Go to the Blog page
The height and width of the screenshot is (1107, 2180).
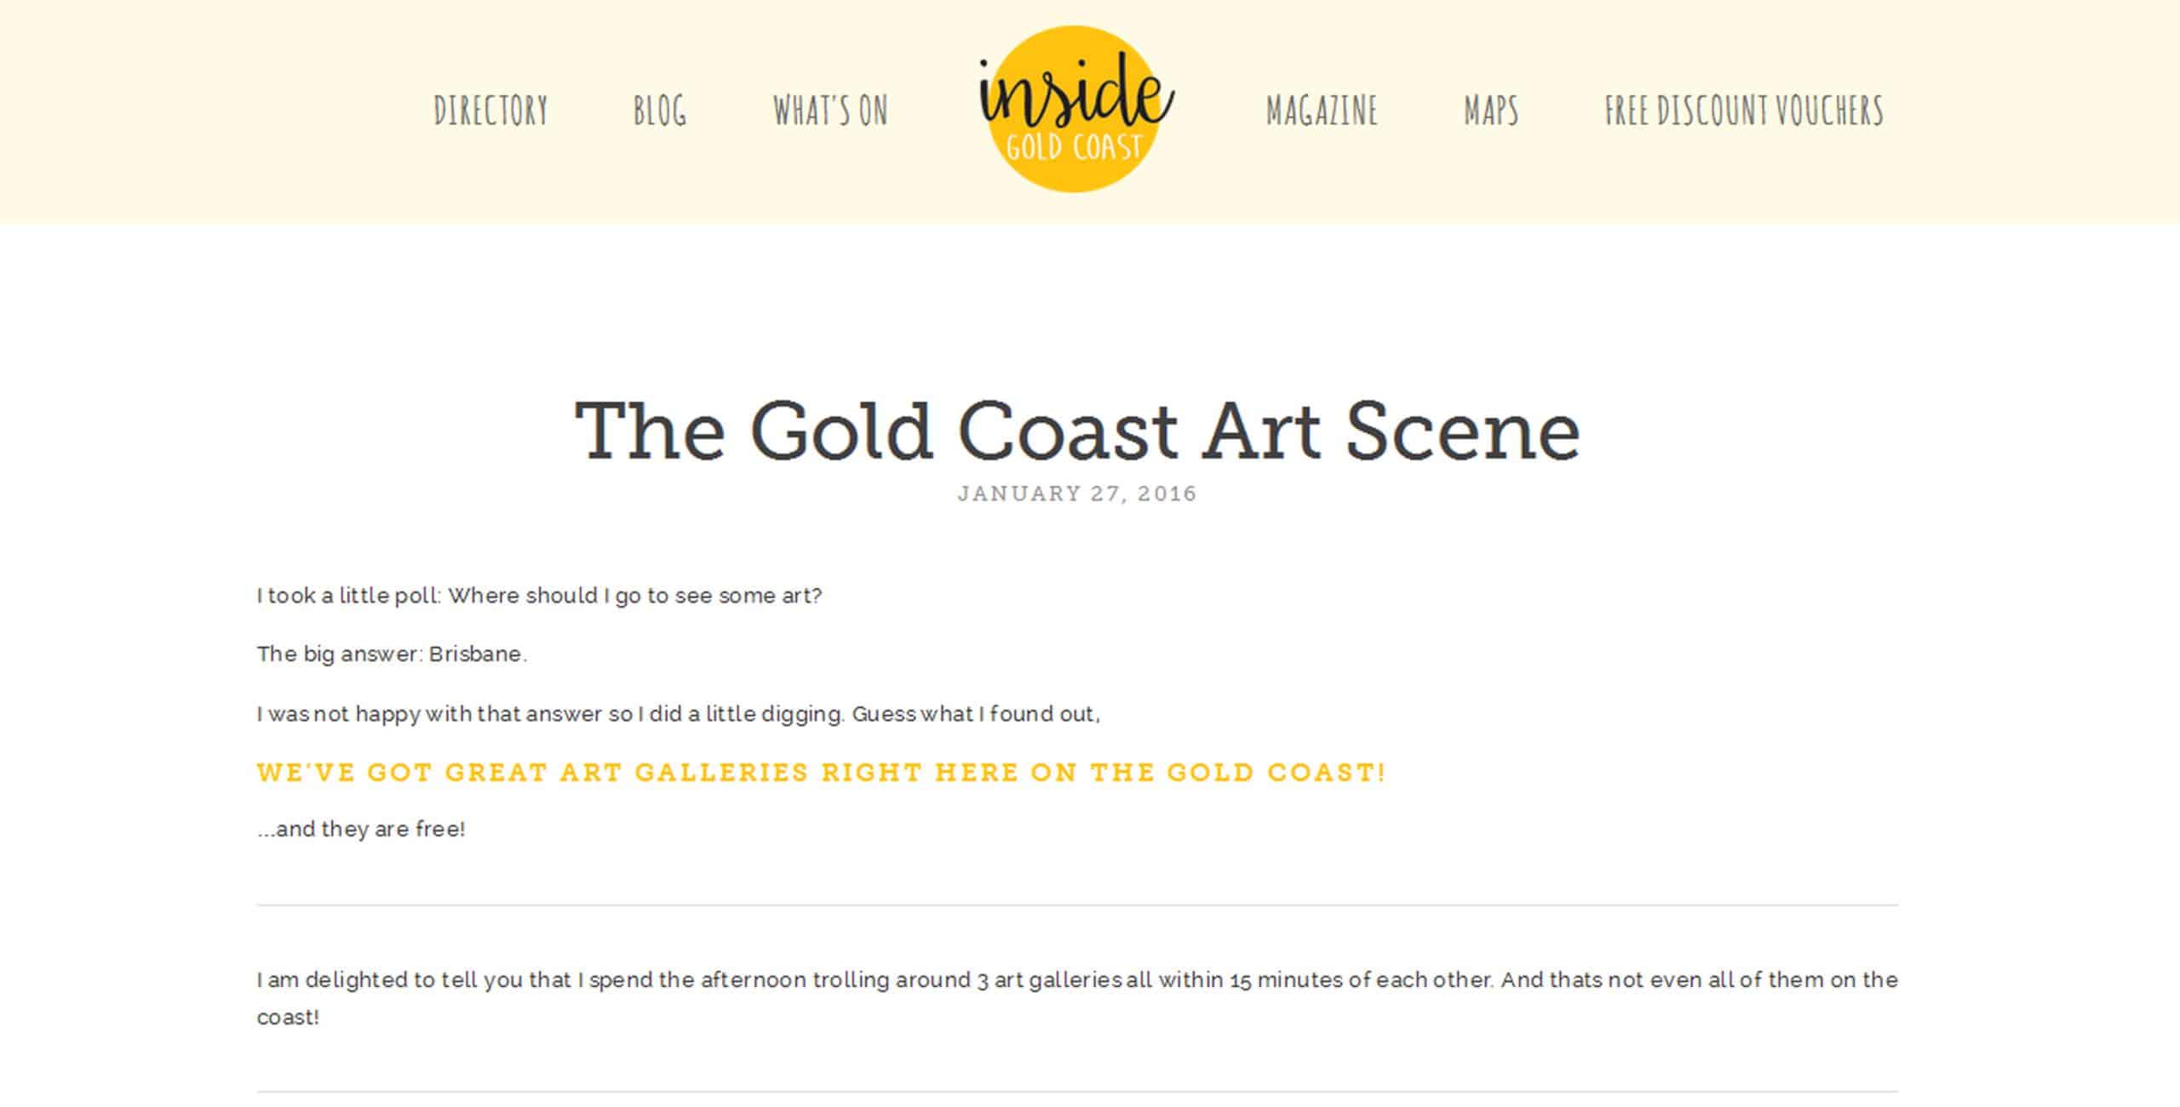tap(659, 111)
